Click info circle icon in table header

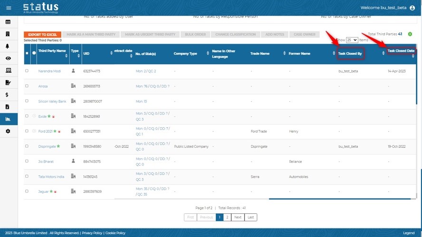(34, 53)
